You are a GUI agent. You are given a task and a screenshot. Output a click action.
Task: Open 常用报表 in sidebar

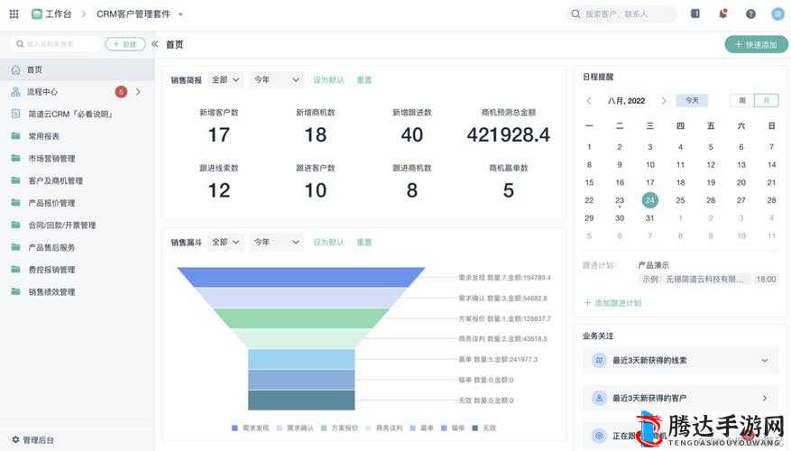pos(78,136)
